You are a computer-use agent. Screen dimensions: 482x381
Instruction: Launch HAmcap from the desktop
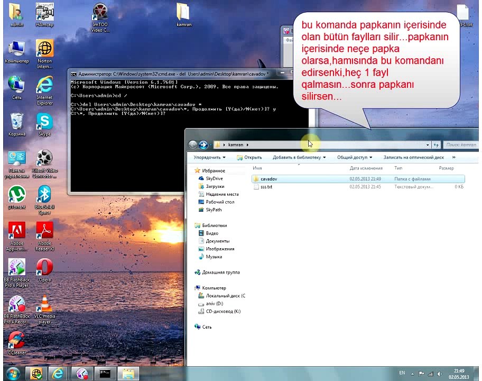pyautogui.click(x=44, y=15)
